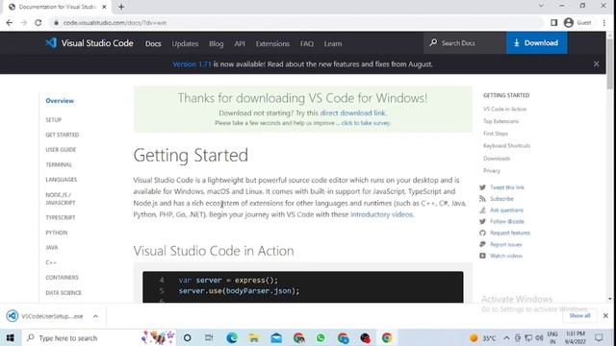Click the GitHub icon beside Request features
Viewport: 616px width, 346px height.
(x=482, y=233)
